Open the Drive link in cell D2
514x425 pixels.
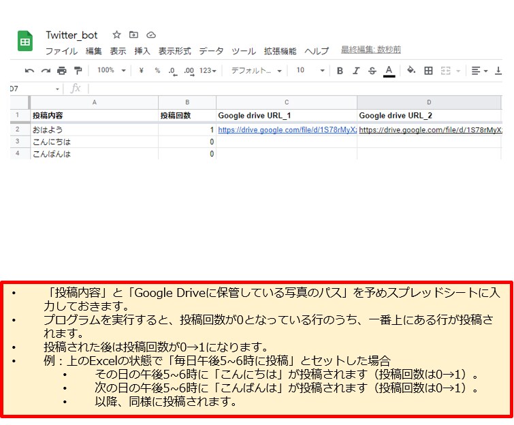click(x=430, y=130)
